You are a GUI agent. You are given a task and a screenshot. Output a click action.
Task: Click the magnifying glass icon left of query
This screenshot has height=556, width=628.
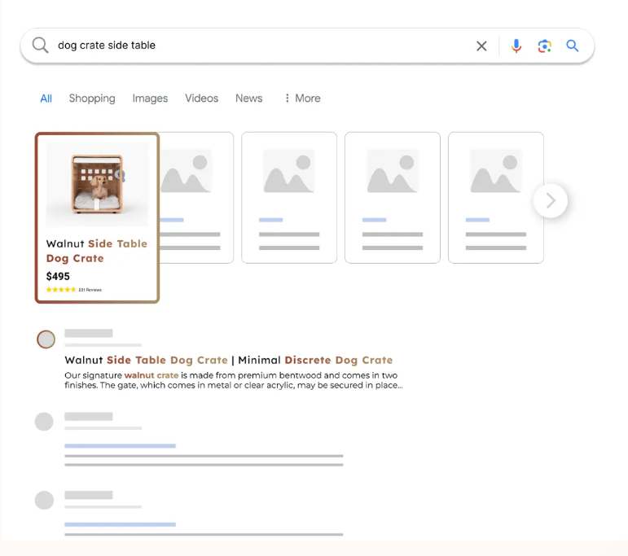pos(40,46)
